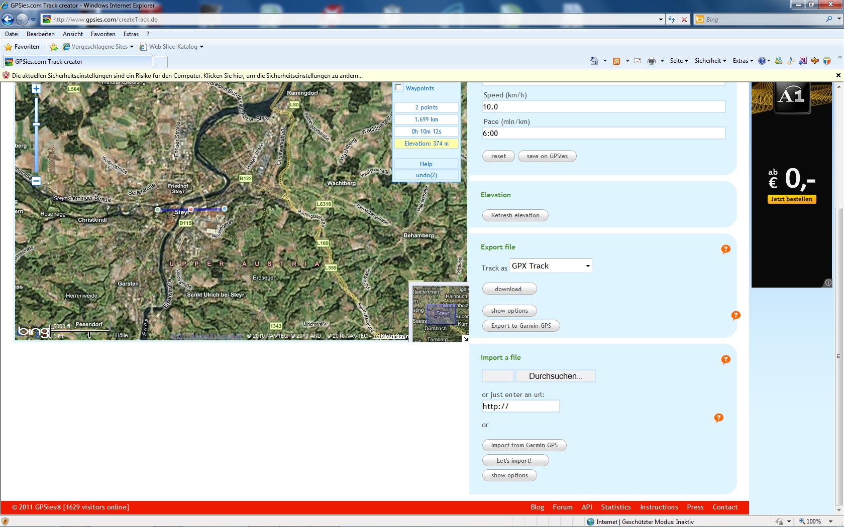Click the Durchsuchen file browse button
844x527 pixels.
click(x=555, y=376)
